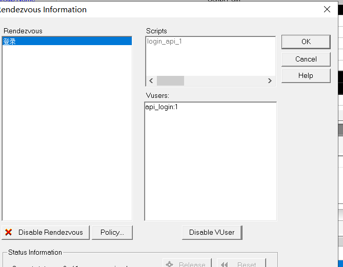Viewport: 343px width, 267px height.
Task: Click the Scripts scrollbar track right of thumb
Action: (x=226, y=81)
